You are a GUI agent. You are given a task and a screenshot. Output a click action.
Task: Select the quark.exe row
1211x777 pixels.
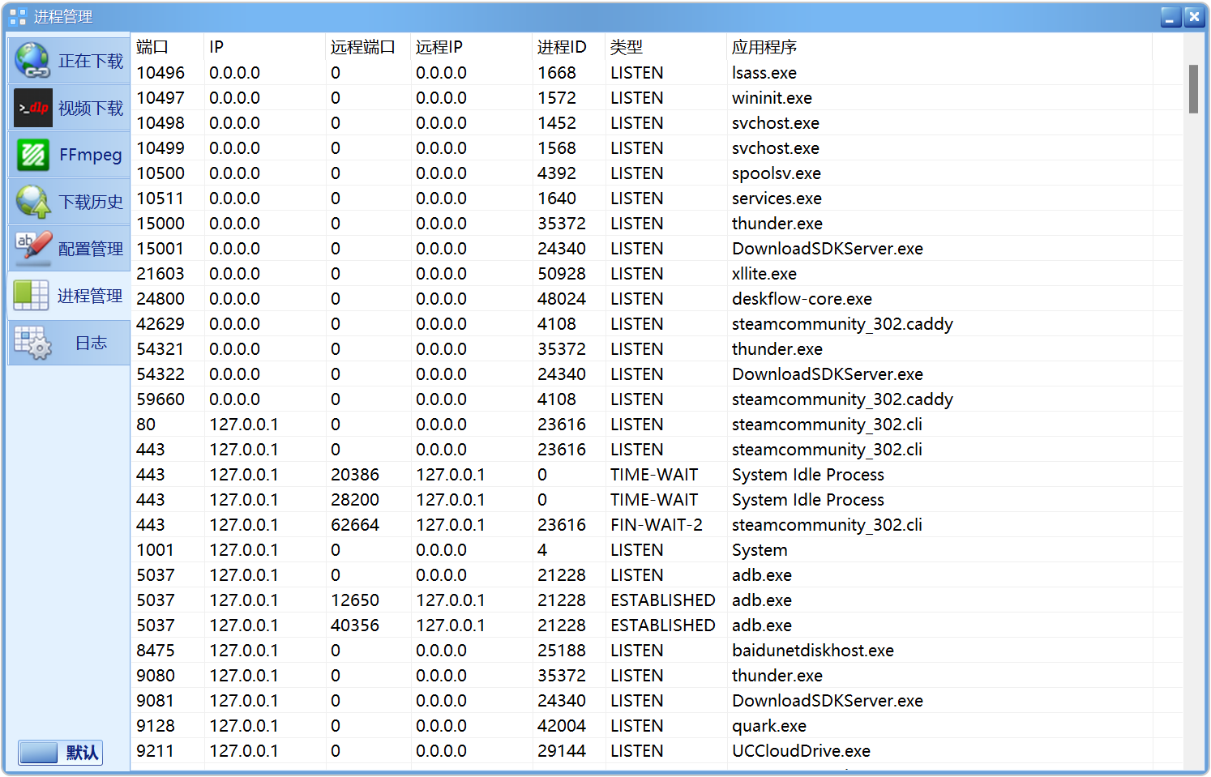click(657, 726)
